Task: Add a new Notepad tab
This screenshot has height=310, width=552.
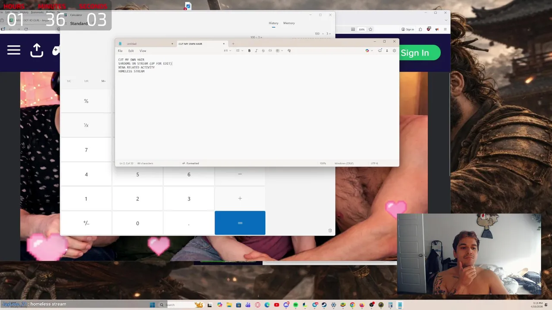Action: [x=233, y=43]
